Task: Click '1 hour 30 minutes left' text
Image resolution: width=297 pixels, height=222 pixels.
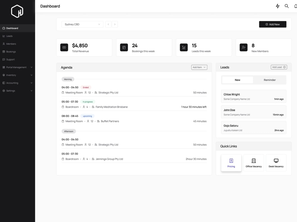Action: click(194, 107)
